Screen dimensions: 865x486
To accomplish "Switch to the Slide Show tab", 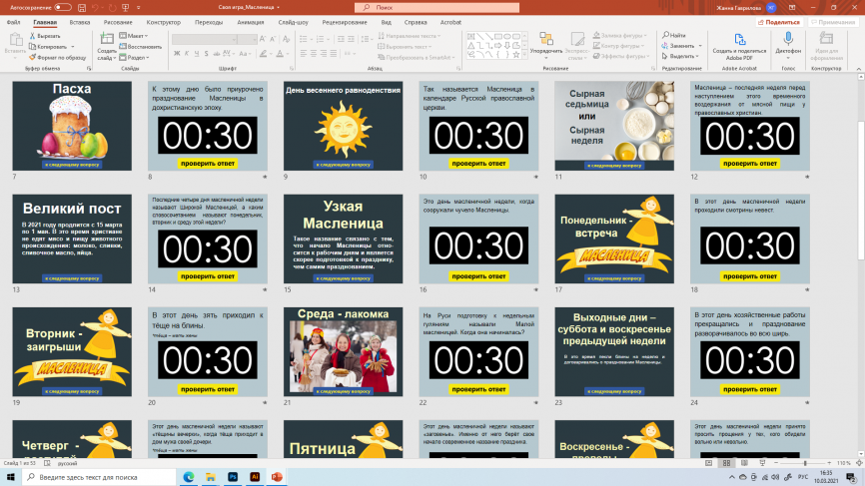I will tap(293, 21).
